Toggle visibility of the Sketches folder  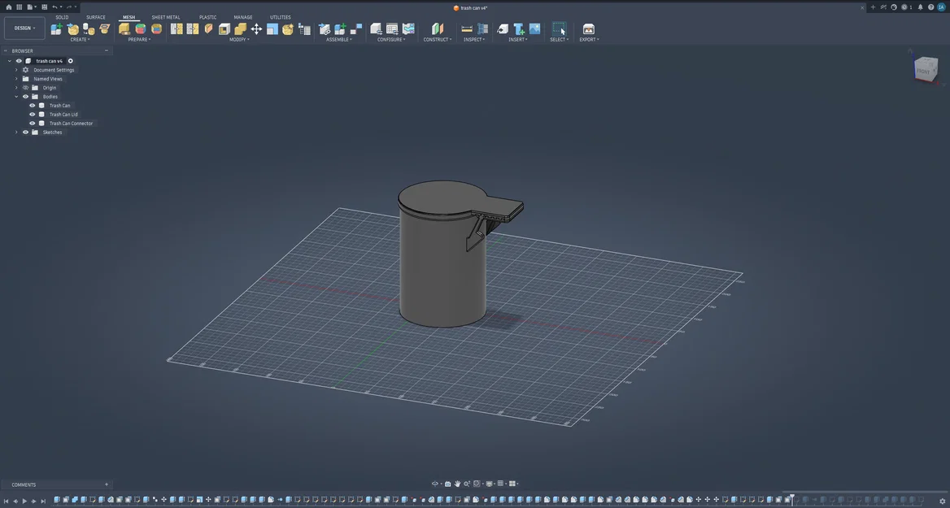[25, 132]
